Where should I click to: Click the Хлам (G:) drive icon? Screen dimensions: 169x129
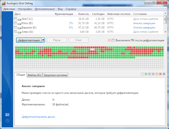(x=19, y=32)
